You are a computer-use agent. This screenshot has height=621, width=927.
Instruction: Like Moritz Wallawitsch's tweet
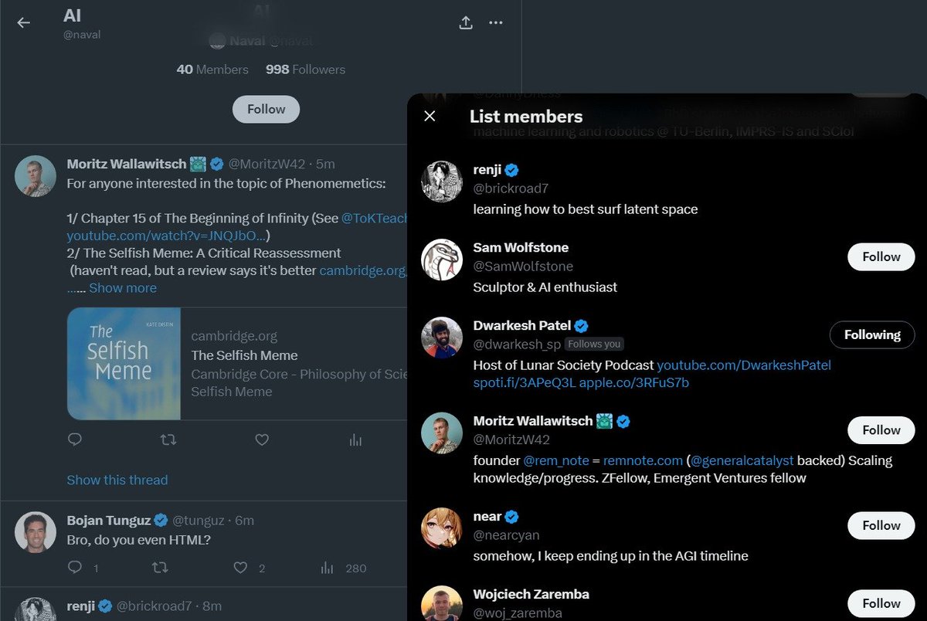pos(262,439)
